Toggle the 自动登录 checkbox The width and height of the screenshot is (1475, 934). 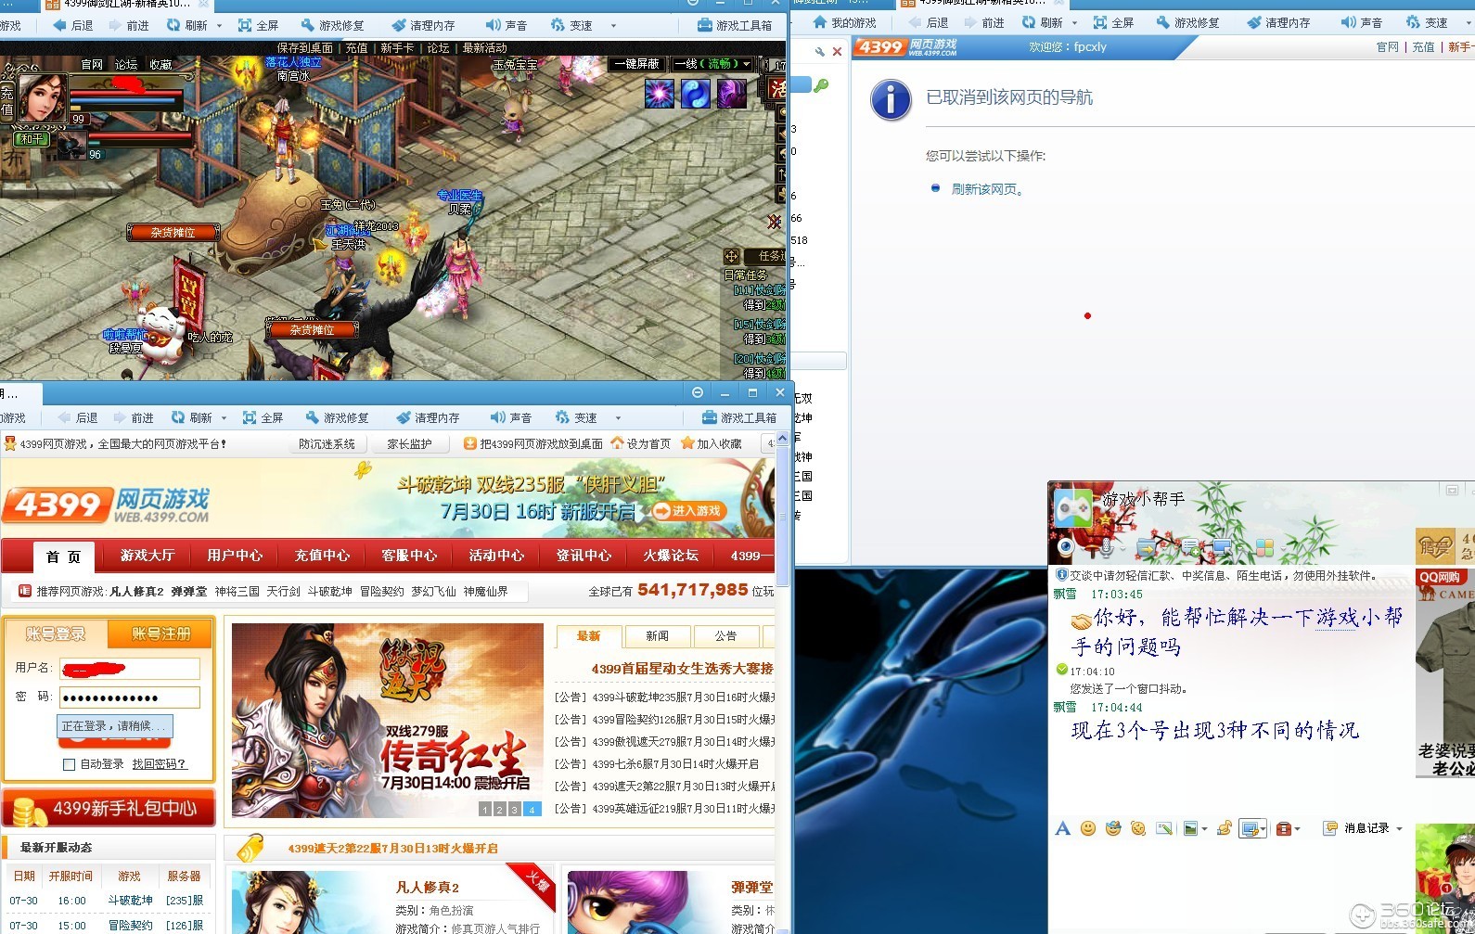(69, 764)
